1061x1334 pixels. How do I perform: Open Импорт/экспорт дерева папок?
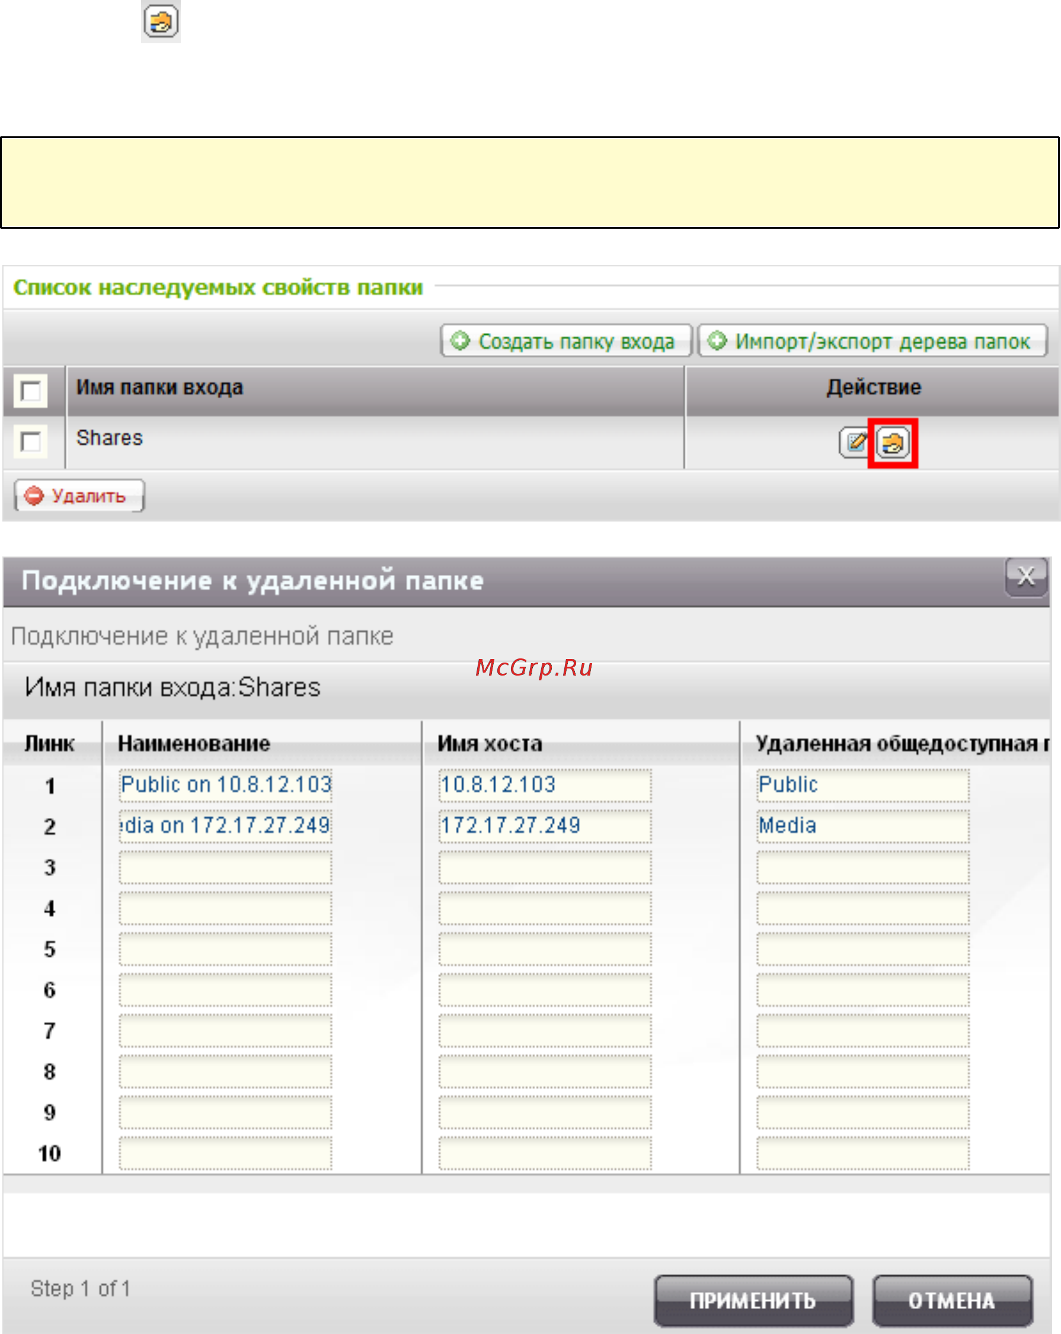[x=872, y=341]
